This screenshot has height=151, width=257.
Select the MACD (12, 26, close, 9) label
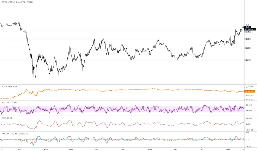15,134
